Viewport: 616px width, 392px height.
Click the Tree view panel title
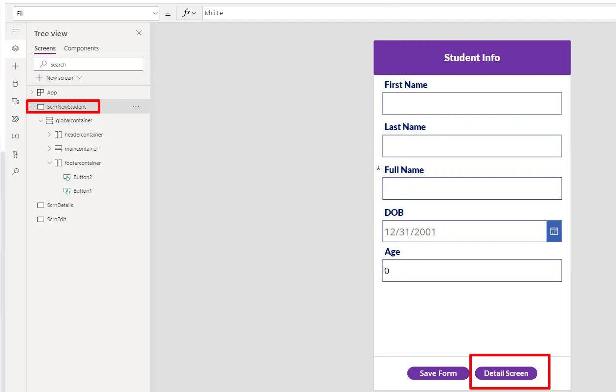click(x=51, y=33)
